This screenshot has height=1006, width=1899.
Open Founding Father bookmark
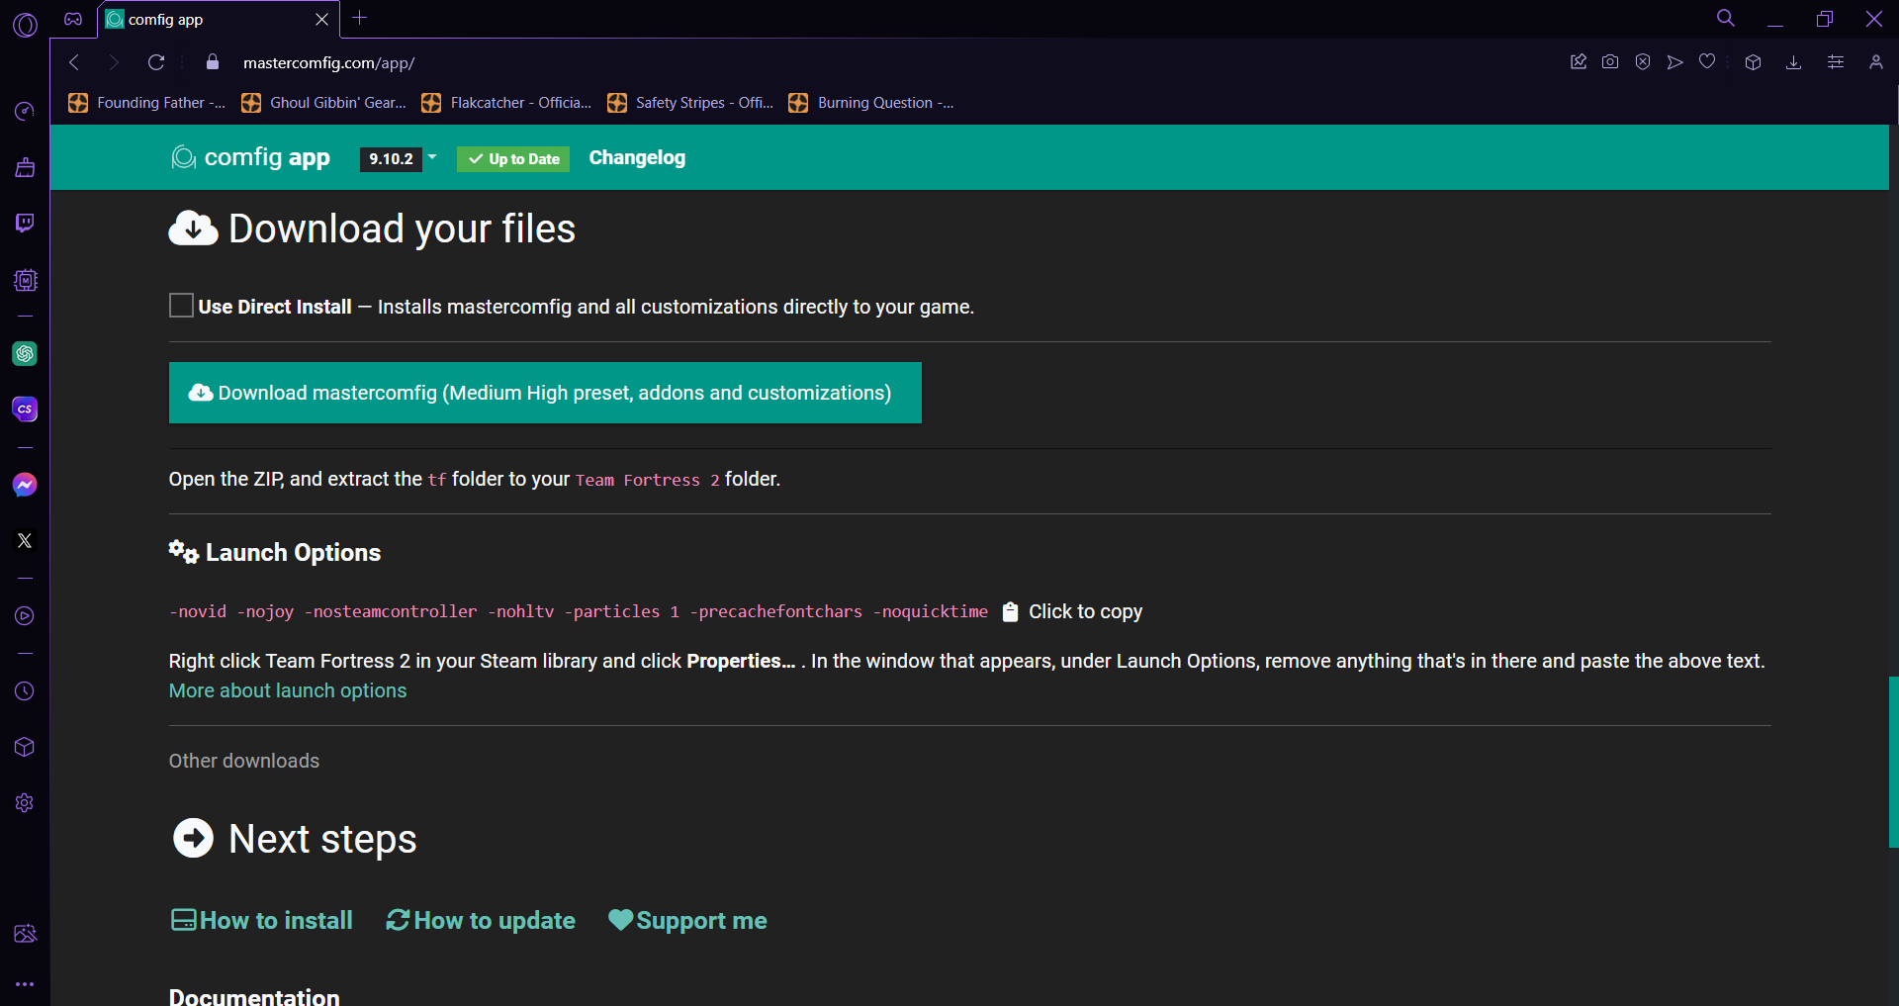(x=146, y=103)
